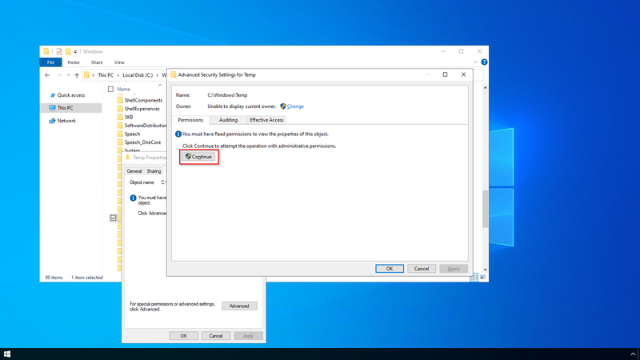640x360 pixels.
Task: Switch to details view icon
Action: pyautogui.click(x=474, y=277)
